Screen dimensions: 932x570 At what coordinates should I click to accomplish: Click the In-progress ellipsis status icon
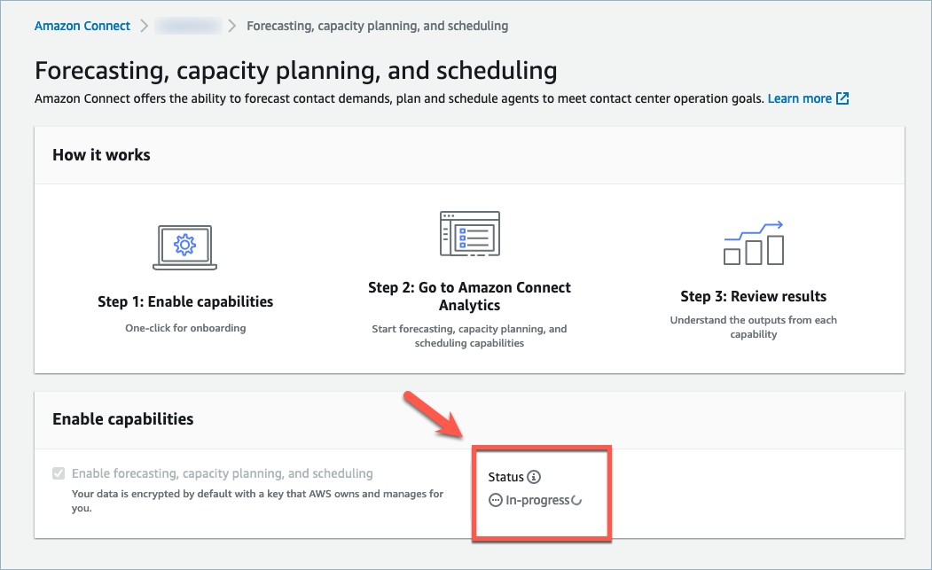(496, 500)
